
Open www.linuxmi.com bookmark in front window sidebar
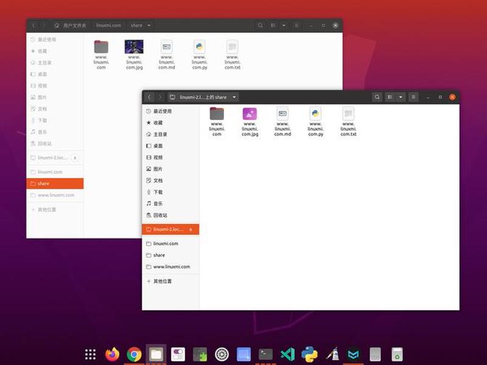point(170,266)
